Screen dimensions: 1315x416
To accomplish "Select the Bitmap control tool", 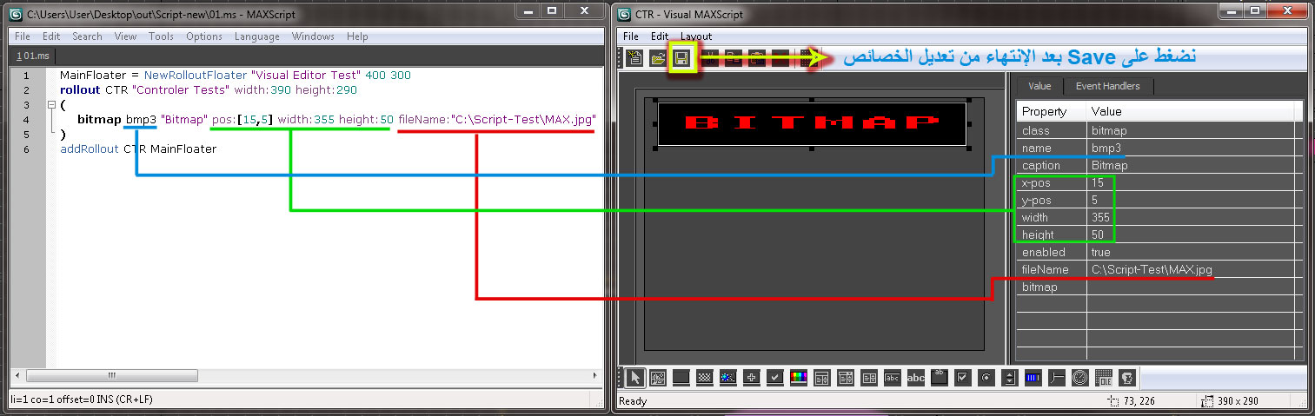I will (658, 378).
